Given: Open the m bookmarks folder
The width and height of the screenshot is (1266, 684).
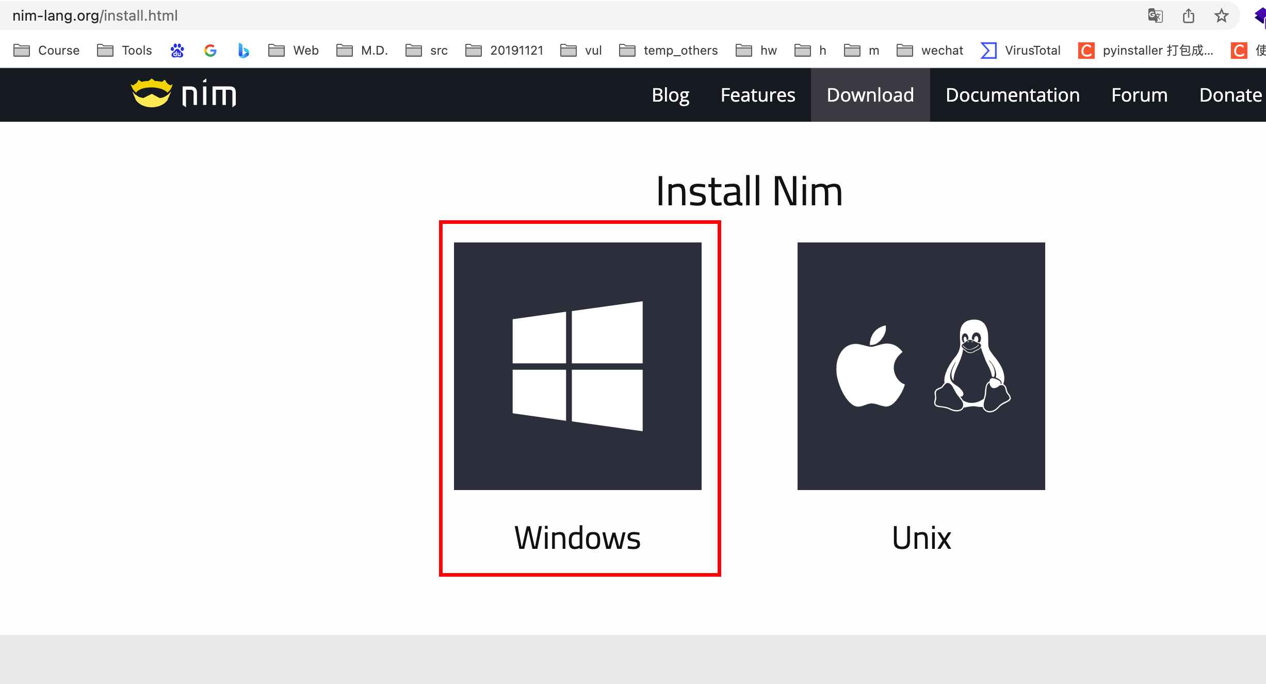Looking at the screenshot, I should point(861,50).
